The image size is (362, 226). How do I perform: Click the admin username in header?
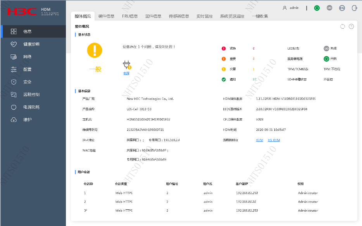click(x=294, y=8)
